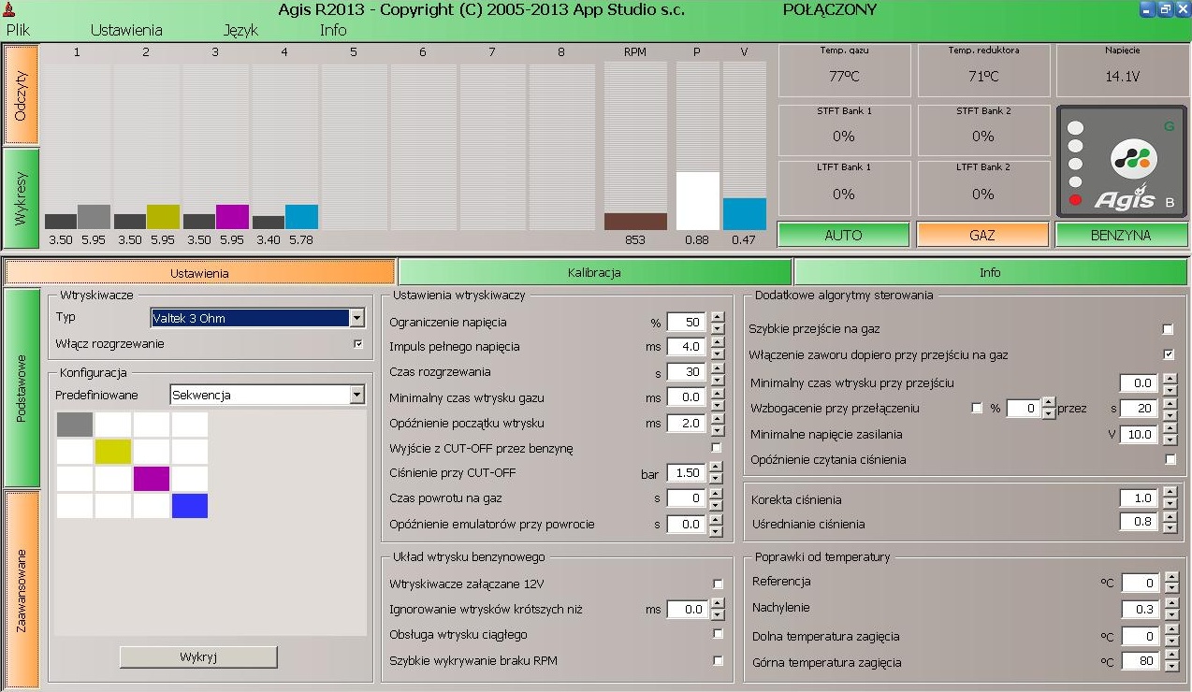The width and height of the screenshot is (1192, 692).
Task: Increase Czas powrotu na gaz stepper
Action: [717, 494]
